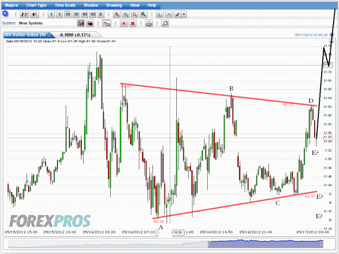The height and width of the screenshot is (254, 339).
Task: Click the zoom in magnifier icon
Action: pos(117,14)
